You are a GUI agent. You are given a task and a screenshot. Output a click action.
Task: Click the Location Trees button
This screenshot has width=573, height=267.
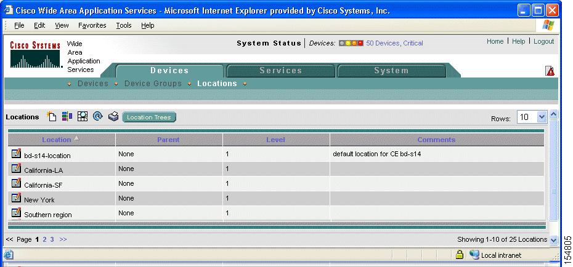coord(149,117)
